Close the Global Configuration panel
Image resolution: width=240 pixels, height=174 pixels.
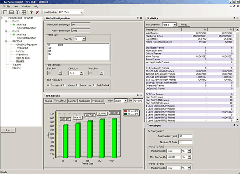(141, 18)
